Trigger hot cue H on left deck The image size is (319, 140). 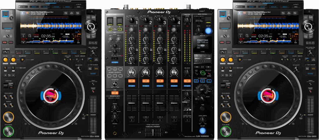[83, 52]
